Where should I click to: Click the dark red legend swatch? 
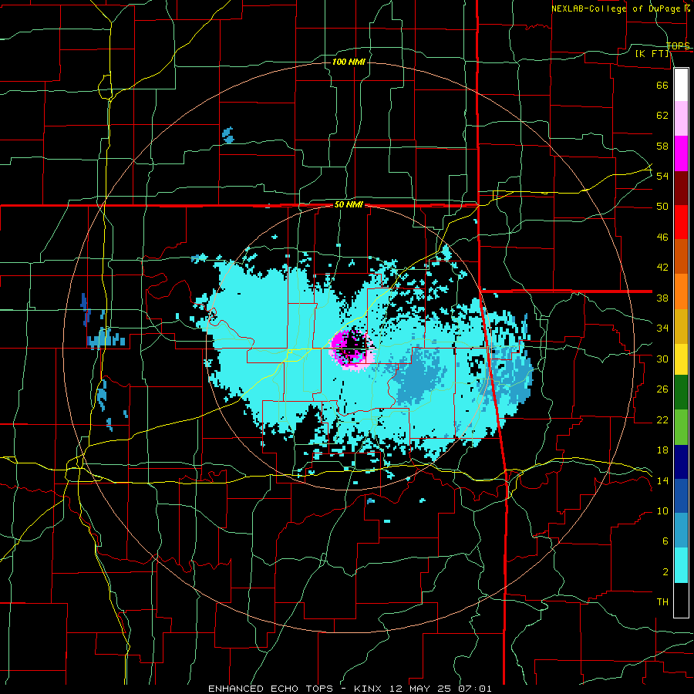(681, 188)
